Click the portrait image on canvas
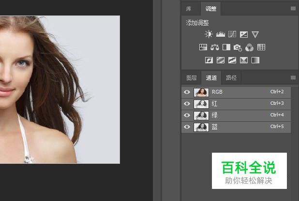Viewport: 299px width, 201px height. [60, 89]
